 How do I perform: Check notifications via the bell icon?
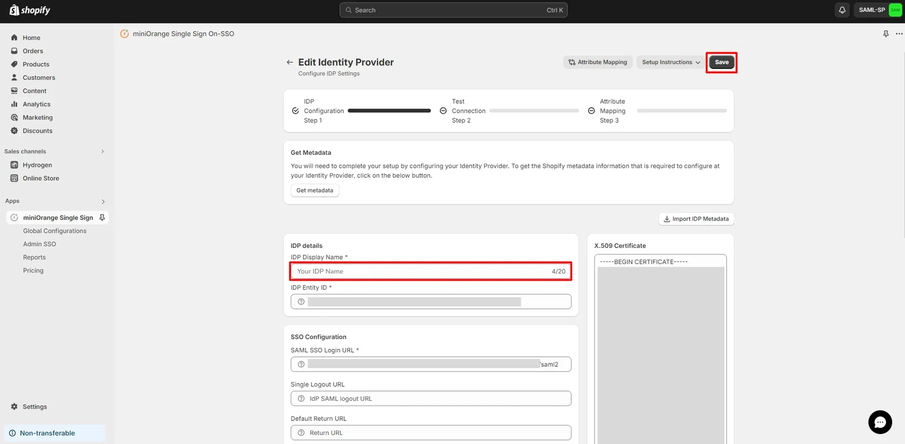[842, 9]
